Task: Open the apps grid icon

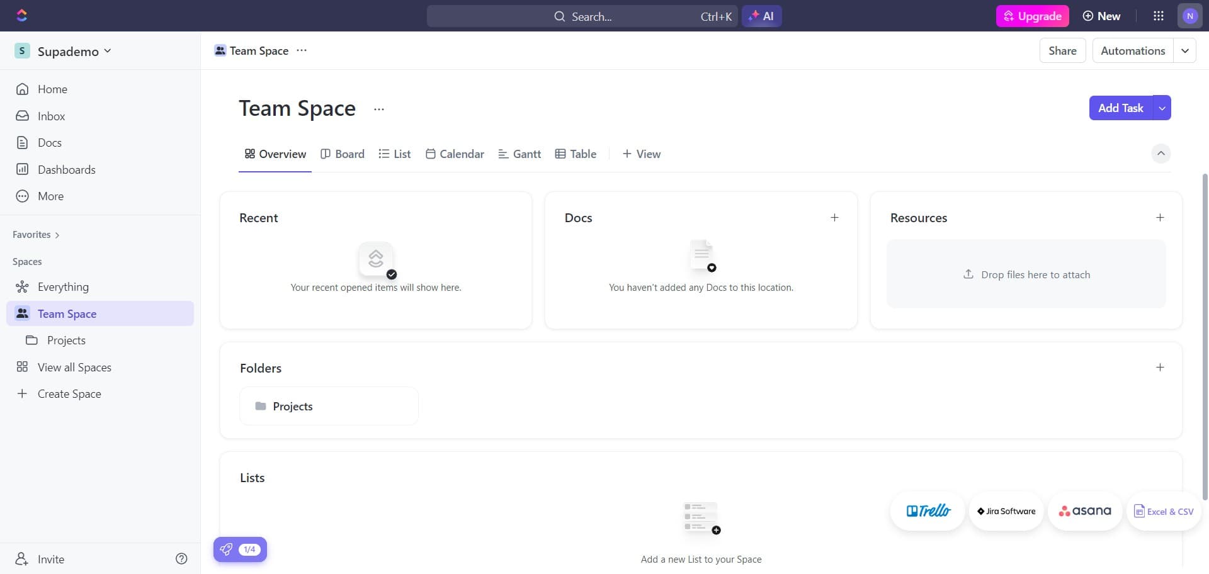Action: [x=1158, y=16]
